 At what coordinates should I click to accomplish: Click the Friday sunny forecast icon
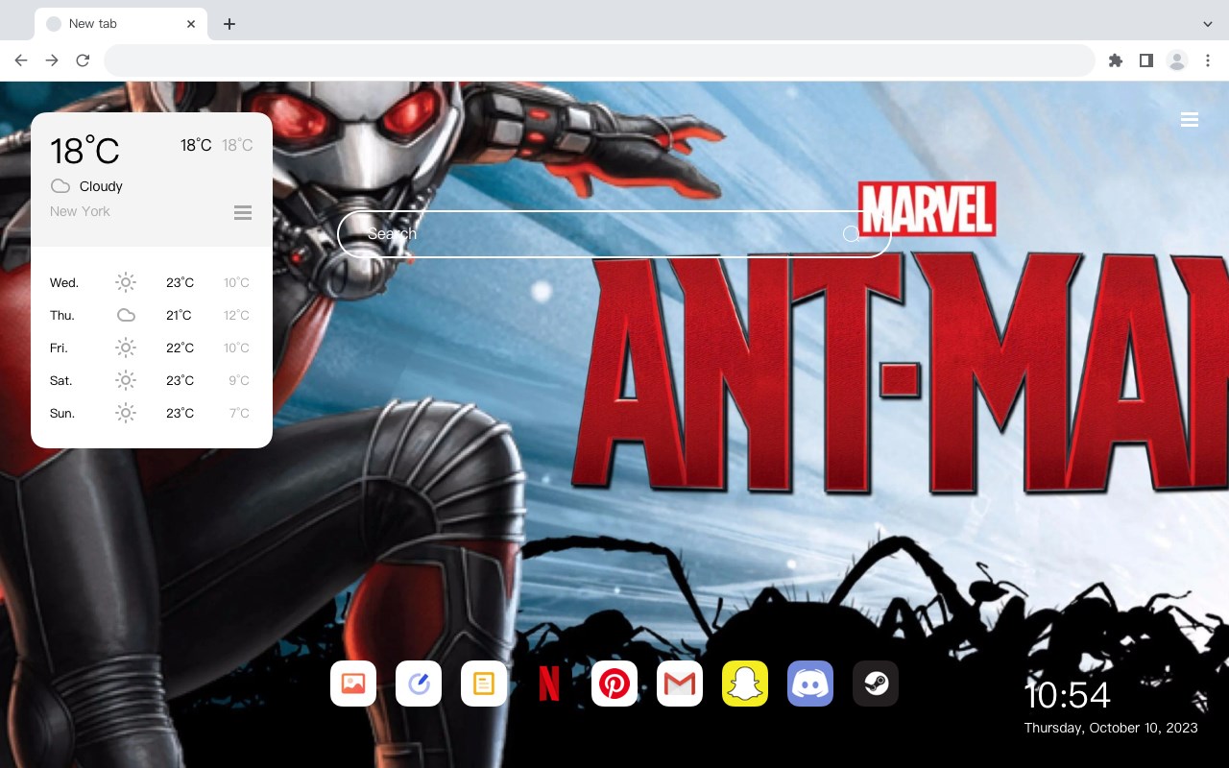(x=126, y=348)
